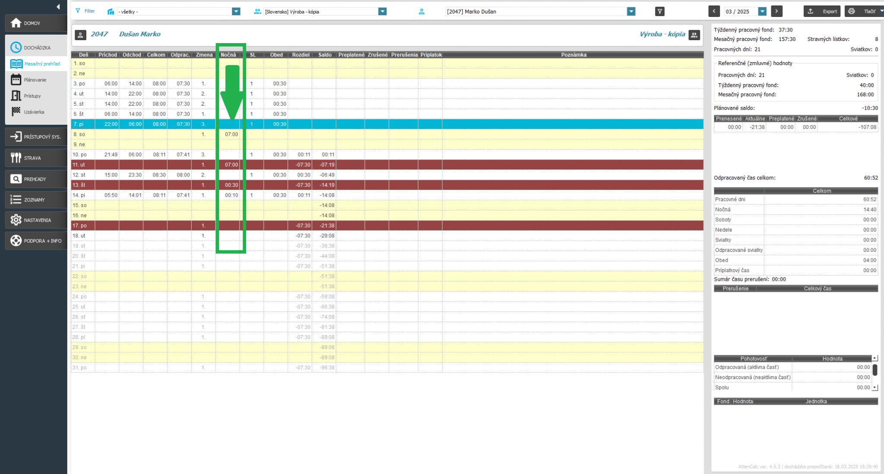
Task: Go to the previous month
Action: (x=714, y=12)
